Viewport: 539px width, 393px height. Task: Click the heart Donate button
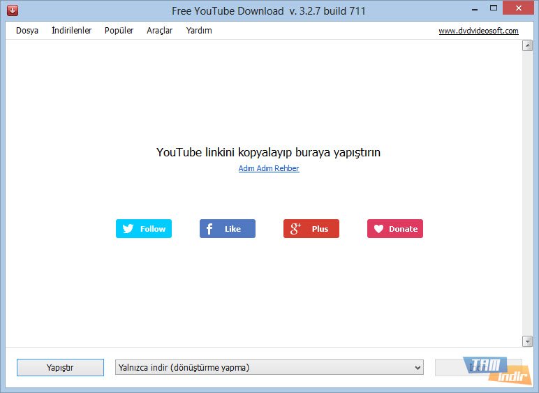[x=395, y=229]
